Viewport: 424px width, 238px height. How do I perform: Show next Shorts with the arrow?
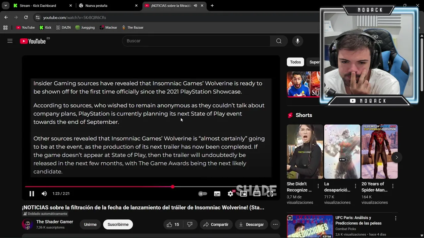[x=397, y=157]
